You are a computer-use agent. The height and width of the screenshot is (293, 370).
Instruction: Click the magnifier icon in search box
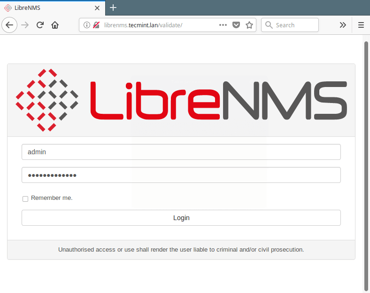click(269, 25)
